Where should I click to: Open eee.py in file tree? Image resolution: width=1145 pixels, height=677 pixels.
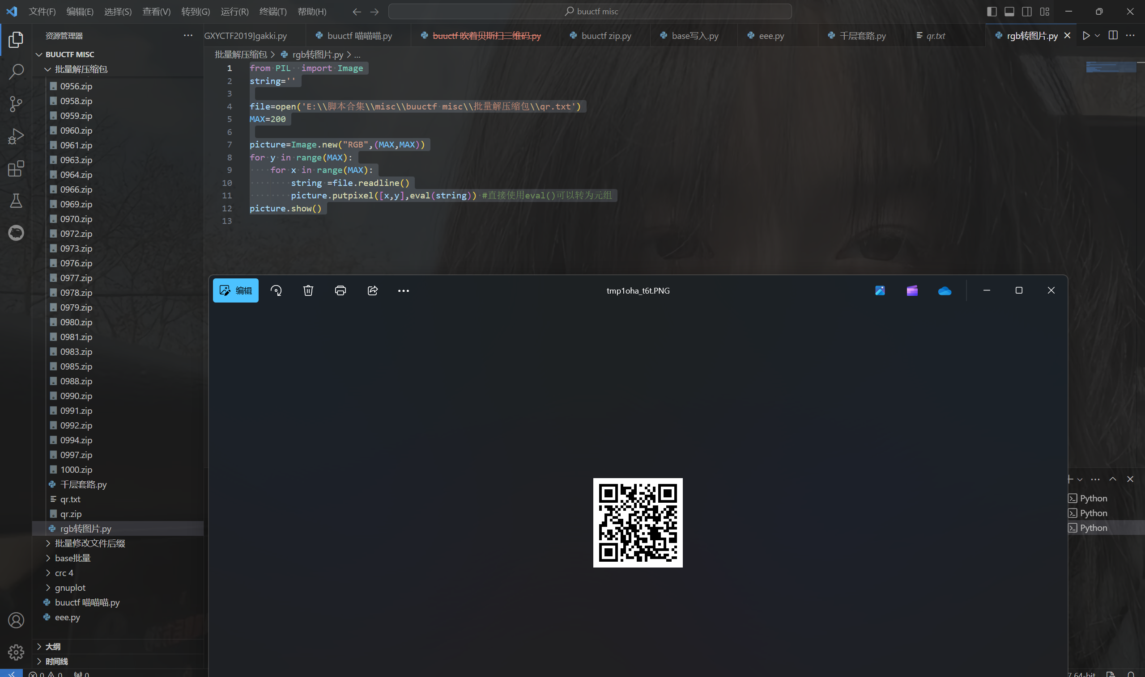[x=118, y=617]
